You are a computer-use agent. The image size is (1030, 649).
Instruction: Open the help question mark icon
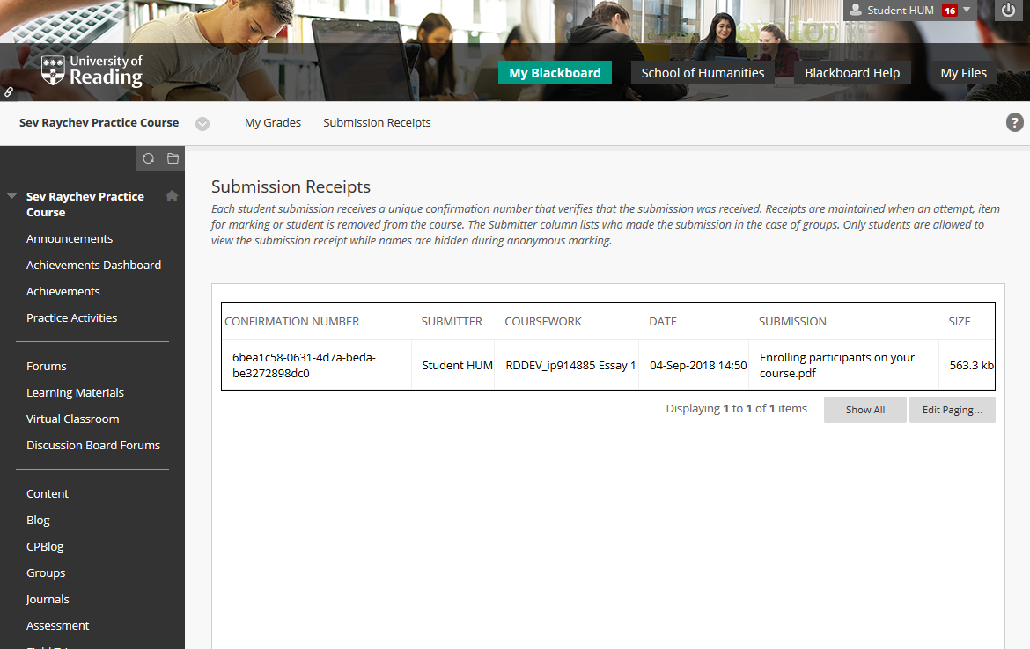[x=1014, y=122]
